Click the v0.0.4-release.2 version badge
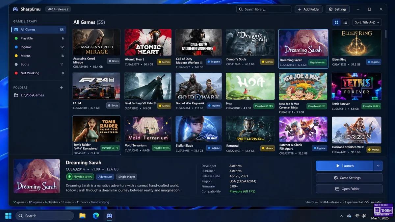 pyautogui.click(x=58, y=9)
